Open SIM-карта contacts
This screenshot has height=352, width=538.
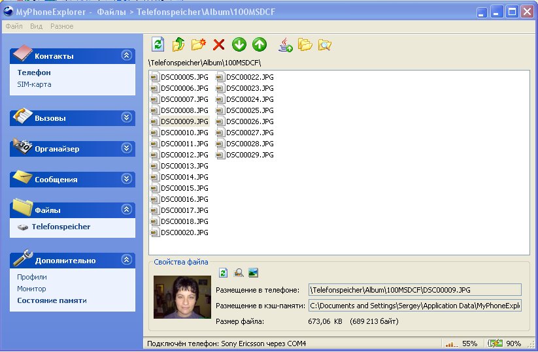point(34,84)
